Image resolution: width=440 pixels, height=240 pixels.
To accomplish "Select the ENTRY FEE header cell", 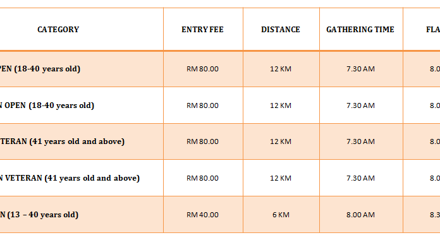I will click(x=203, y=30).
